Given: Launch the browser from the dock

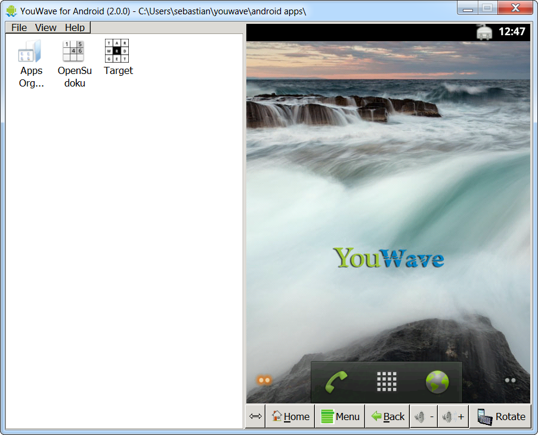Looking at the screenshot, I should (x=436, y=381).
